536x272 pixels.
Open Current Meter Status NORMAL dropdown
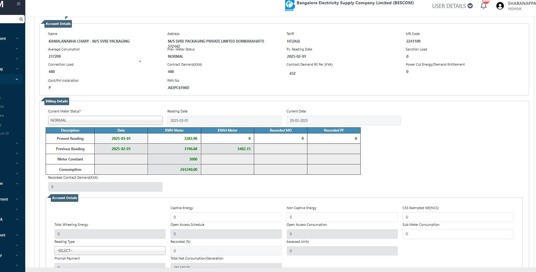point(105,120)
